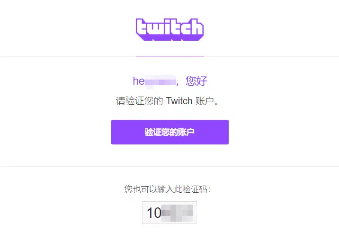This screenshot has height=233, width=339.
Task: Click the purple 您好 greeting text
Action: click(196, 81)
